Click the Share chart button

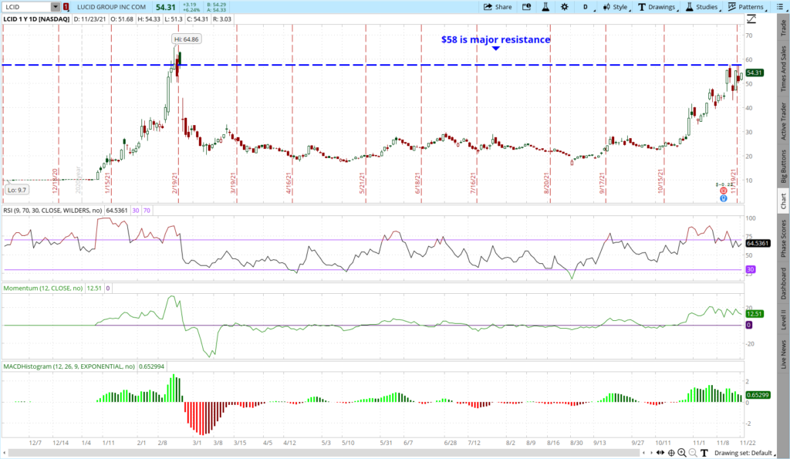click(x=498, y=7)
